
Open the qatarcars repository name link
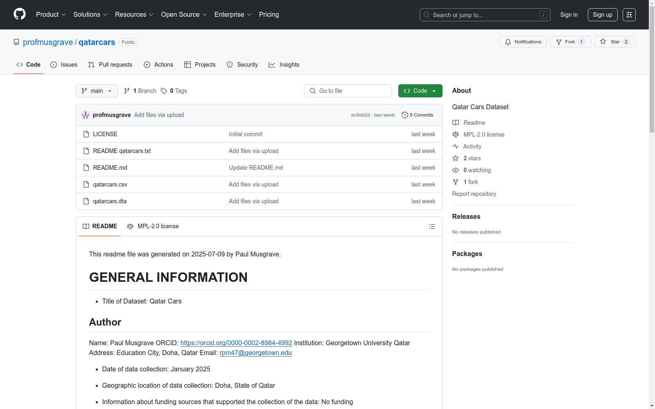pos(97,42)
